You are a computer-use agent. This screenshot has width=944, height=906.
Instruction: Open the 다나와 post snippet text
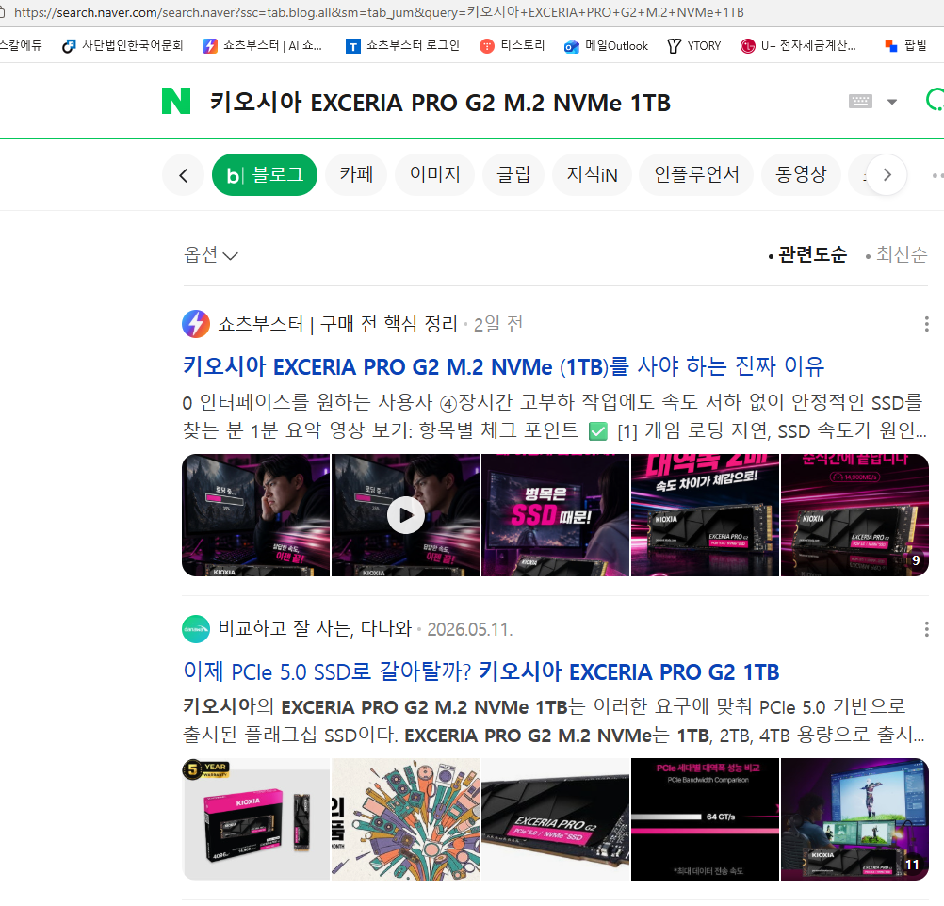tap(554, 721)
